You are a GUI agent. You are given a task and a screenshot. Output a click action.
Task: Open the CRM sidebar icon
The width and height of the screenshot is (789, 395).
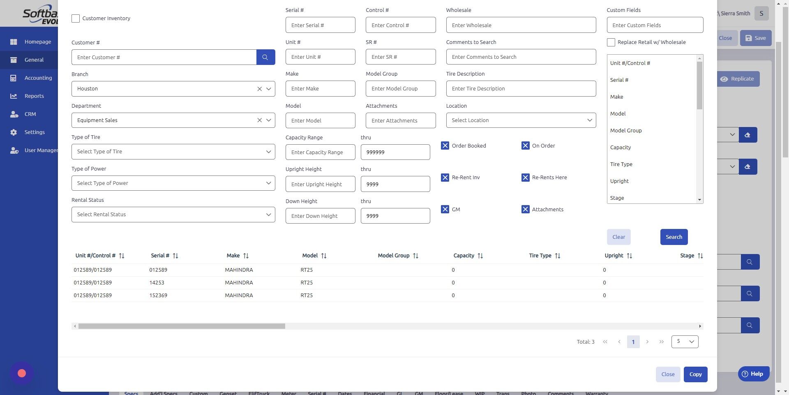tap(30, 114)
